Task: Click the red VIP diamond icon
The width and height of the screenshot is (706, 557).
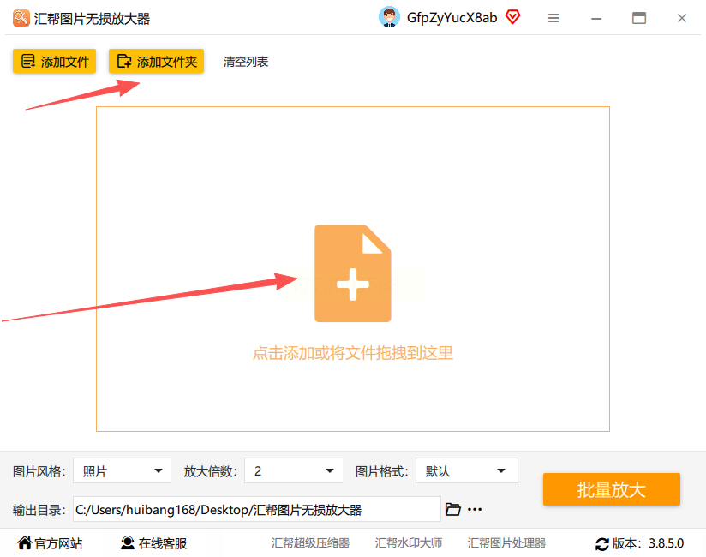Action: point(512,17)
